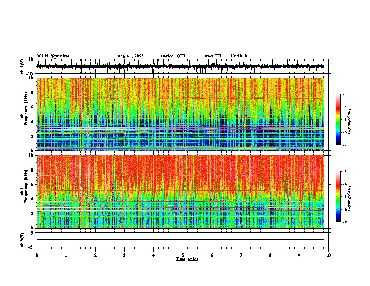Click the "0" tick on the time axis
370x286 pixels.
click(x=37, y=255)
